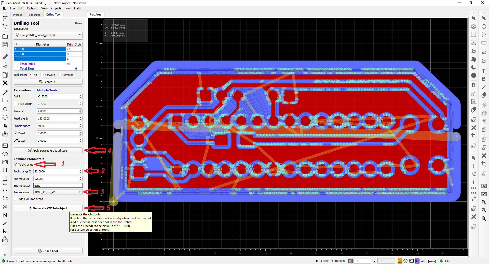Viewport: 489px width, 264px height.
Task: Open the NCC tool N icon
Action: [5, 215]
